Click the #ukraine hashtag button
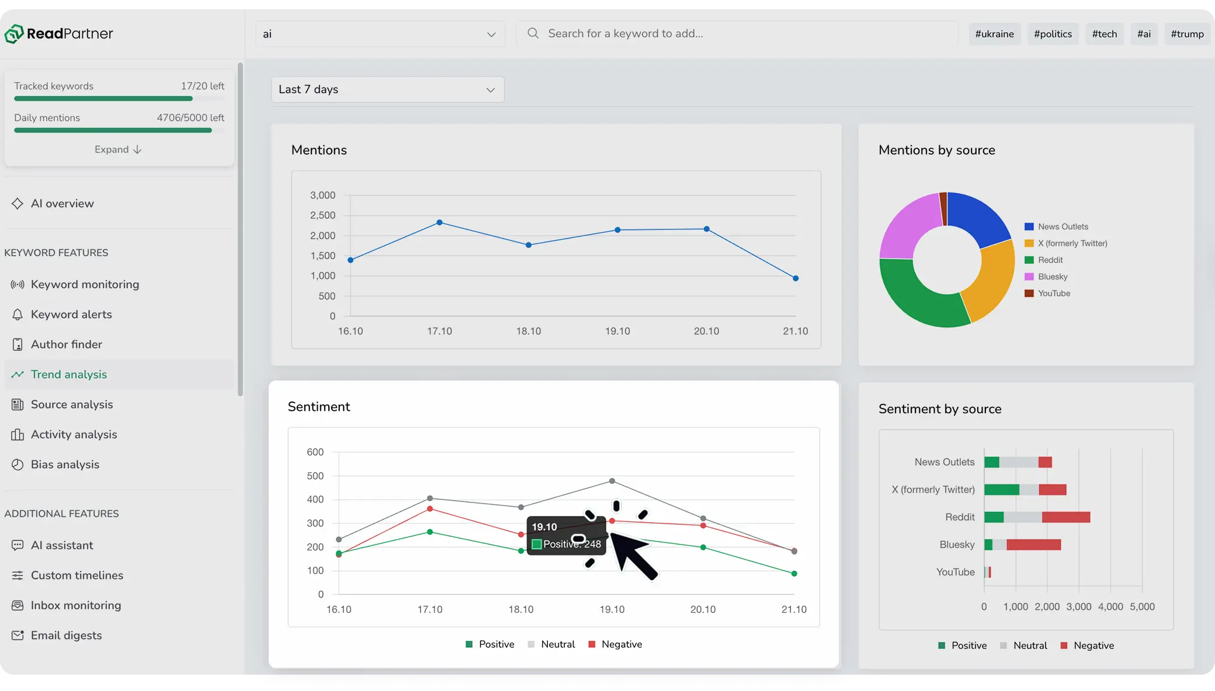Screen dimensions: 1215x691 (x=994, y=34)
